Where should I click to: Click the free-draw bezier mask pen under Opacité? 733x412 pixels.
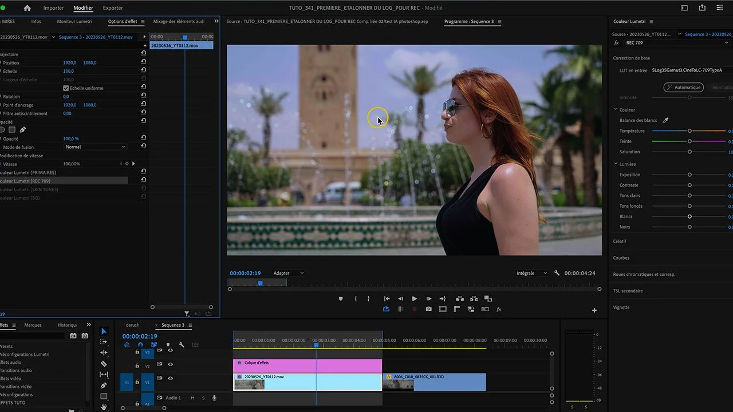pyautogui.click(x=23, y=130)
